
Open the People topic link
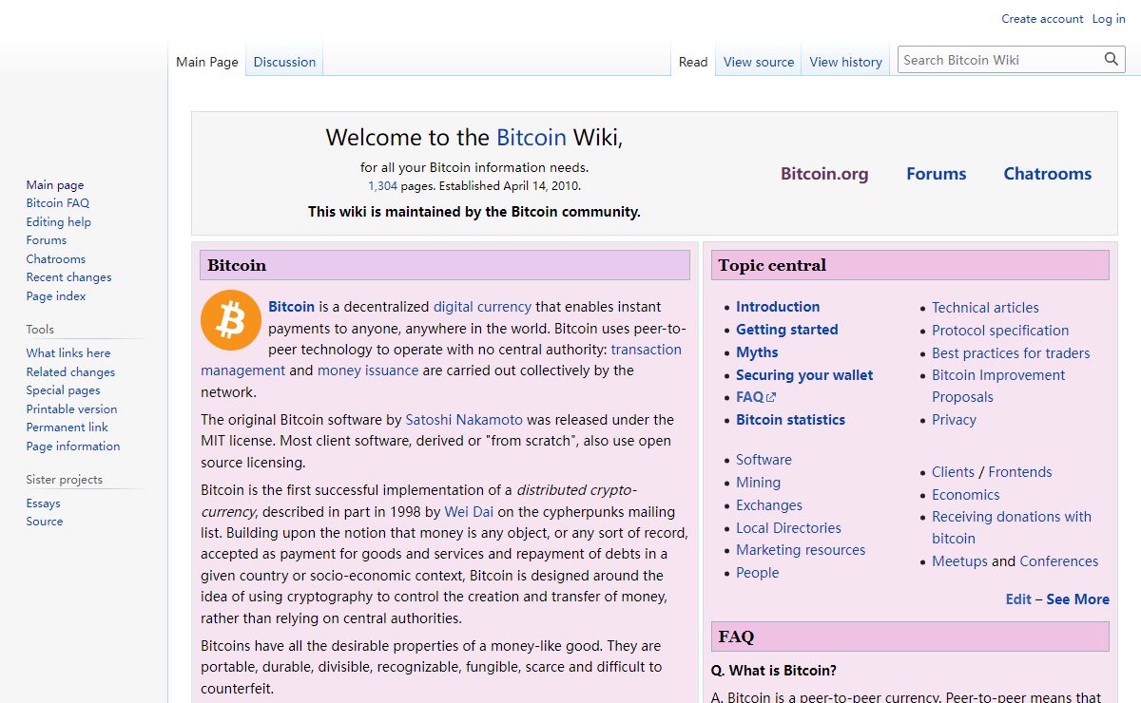click(x=757, y=573)
